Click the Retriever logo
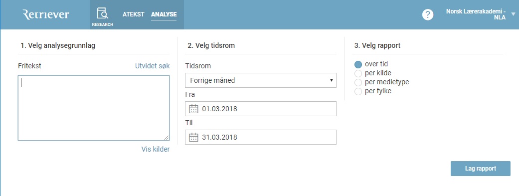Image resolution: width=519 pixels, height=196 pixels. tap(46, 14)
